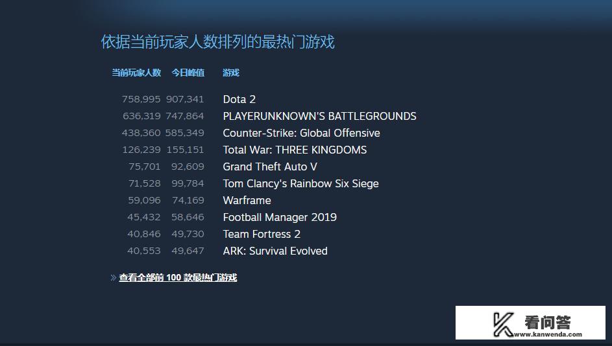This screenshot has height=346, width=612.
Task: Click the www.kanwenda.com watermark text
Action: 548,334
